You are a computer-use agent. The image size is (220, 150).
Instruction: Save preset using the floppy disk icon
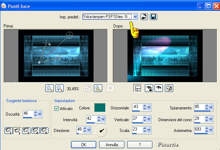coord(153,17)
